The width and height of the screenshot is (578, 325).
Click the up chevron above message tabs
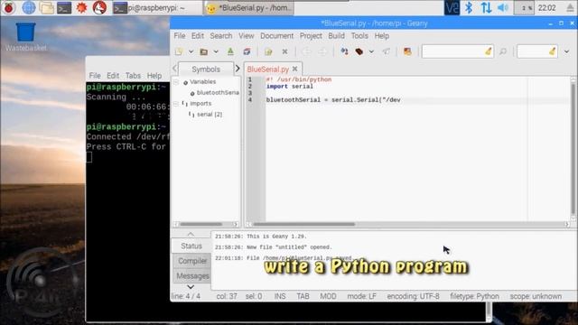pyautogui.click(x=191, y=234)
